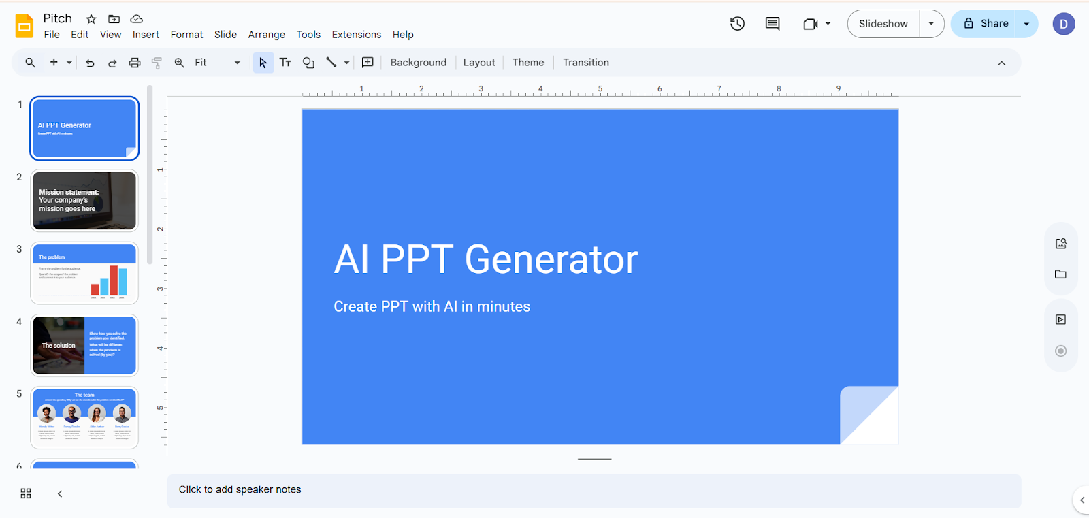The height and width of the screenshot is (518, 1089).
Task: Click the side panel record icon
Action: click(x=1061, y=351)
